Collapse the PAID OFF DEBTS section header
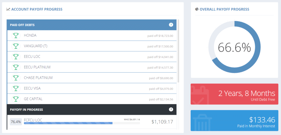Viewport: 281px width, 135px height. (x=92, y=25)
